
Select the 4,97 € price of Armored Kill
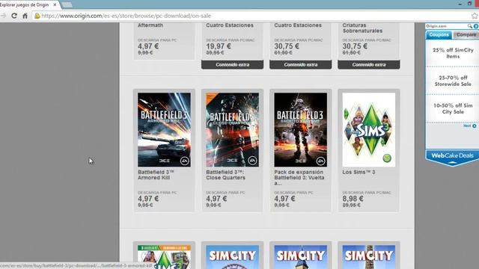pos(148,199)
